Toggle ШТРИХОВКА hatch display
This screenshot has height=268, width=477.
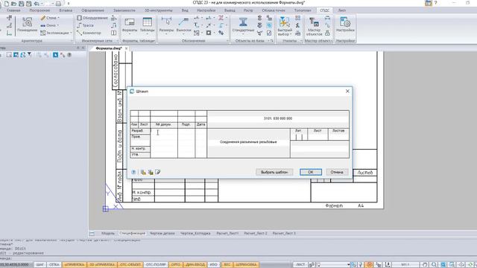coord(247,265)
